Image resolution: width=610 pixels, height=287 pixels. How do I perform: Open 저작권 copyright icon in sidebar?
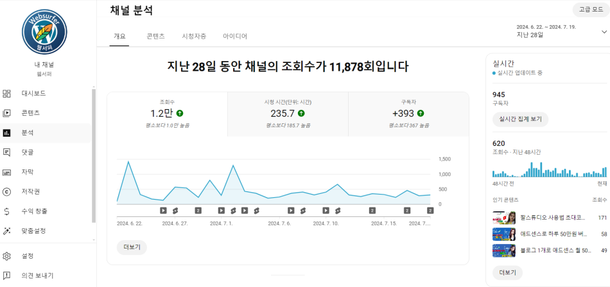pos(7,191)
